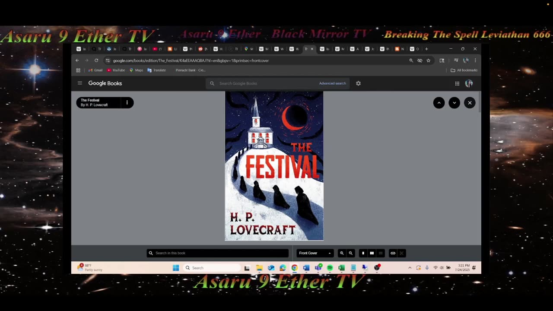
Task: Switch to the first Wikipedia tab
Action: click(81, 49)
